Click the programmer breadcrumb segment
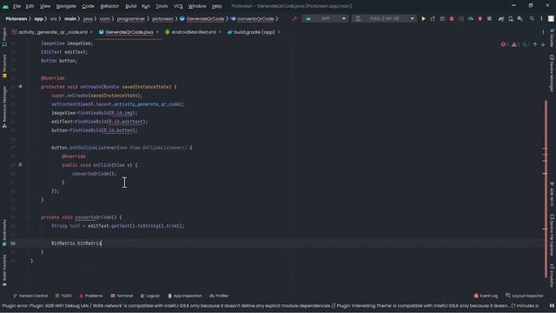Image resolution: width=556 pixels, height=313 pixels. [131, 19]
